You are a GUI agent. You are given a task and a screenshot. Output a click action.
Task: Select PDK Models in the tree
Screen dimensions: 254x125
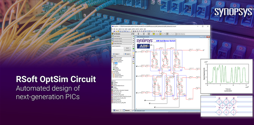tap(115, 72)
